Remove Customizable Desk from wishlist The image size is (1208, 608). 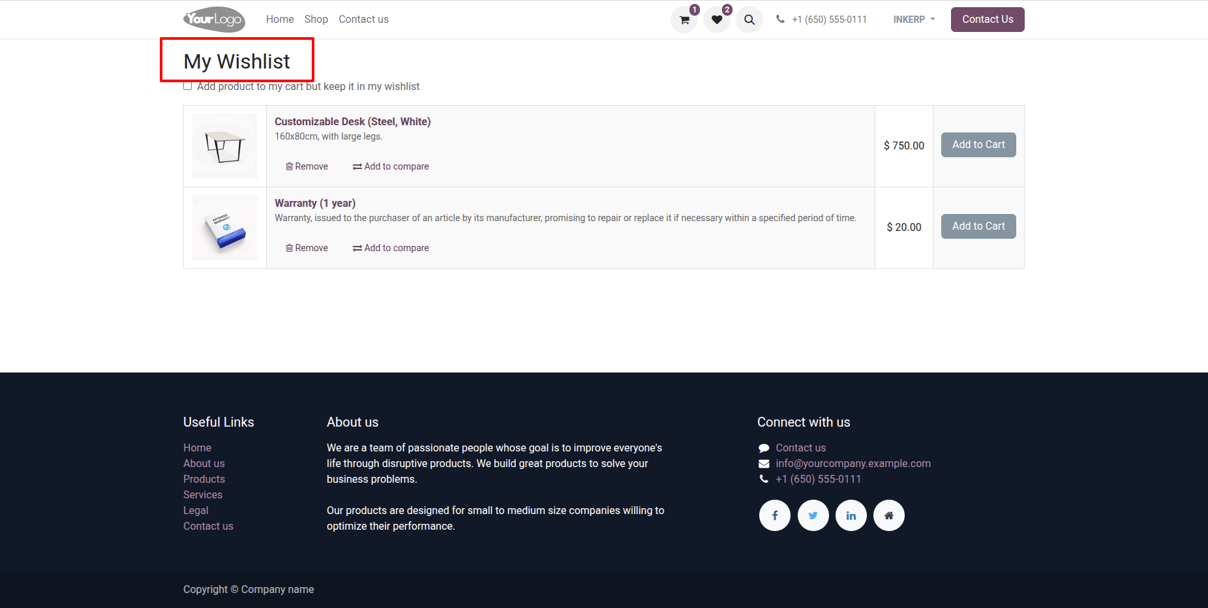pyautogui.click(x=307, y=166)
